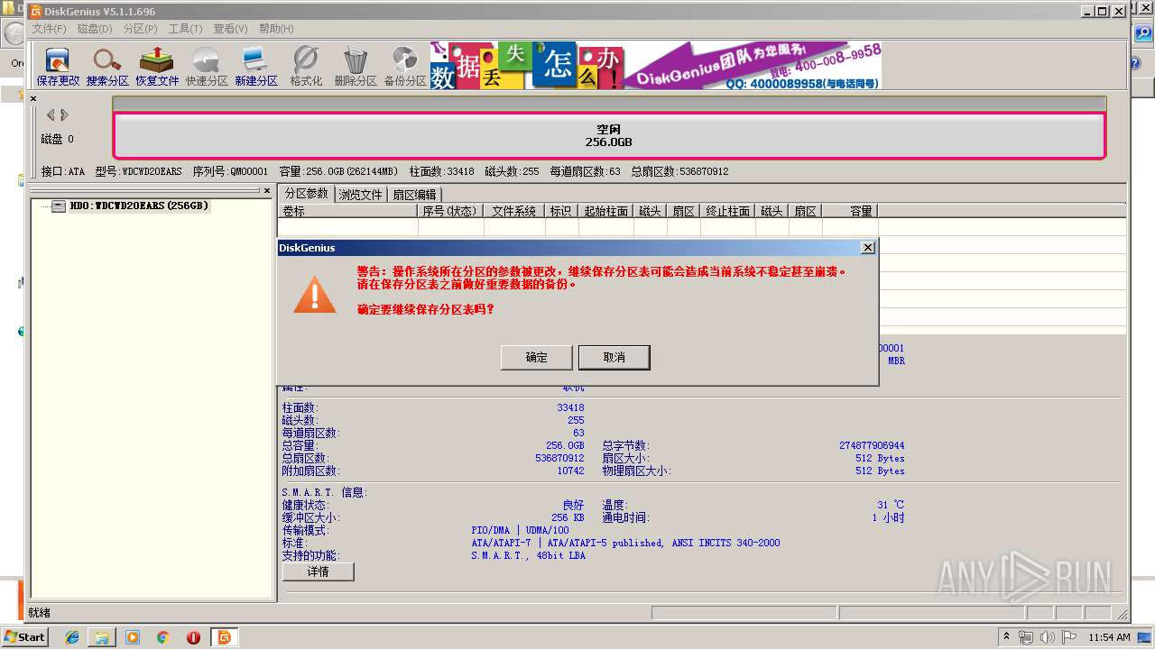
Task: Click the 卷标 column header
Action: [348, 211]
